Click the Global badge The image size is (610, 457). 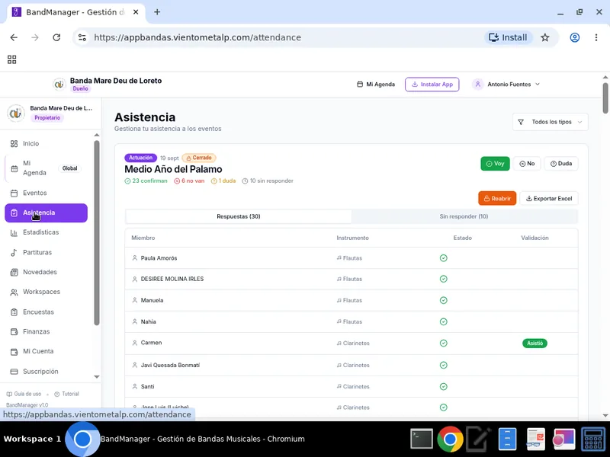(69, 168)
